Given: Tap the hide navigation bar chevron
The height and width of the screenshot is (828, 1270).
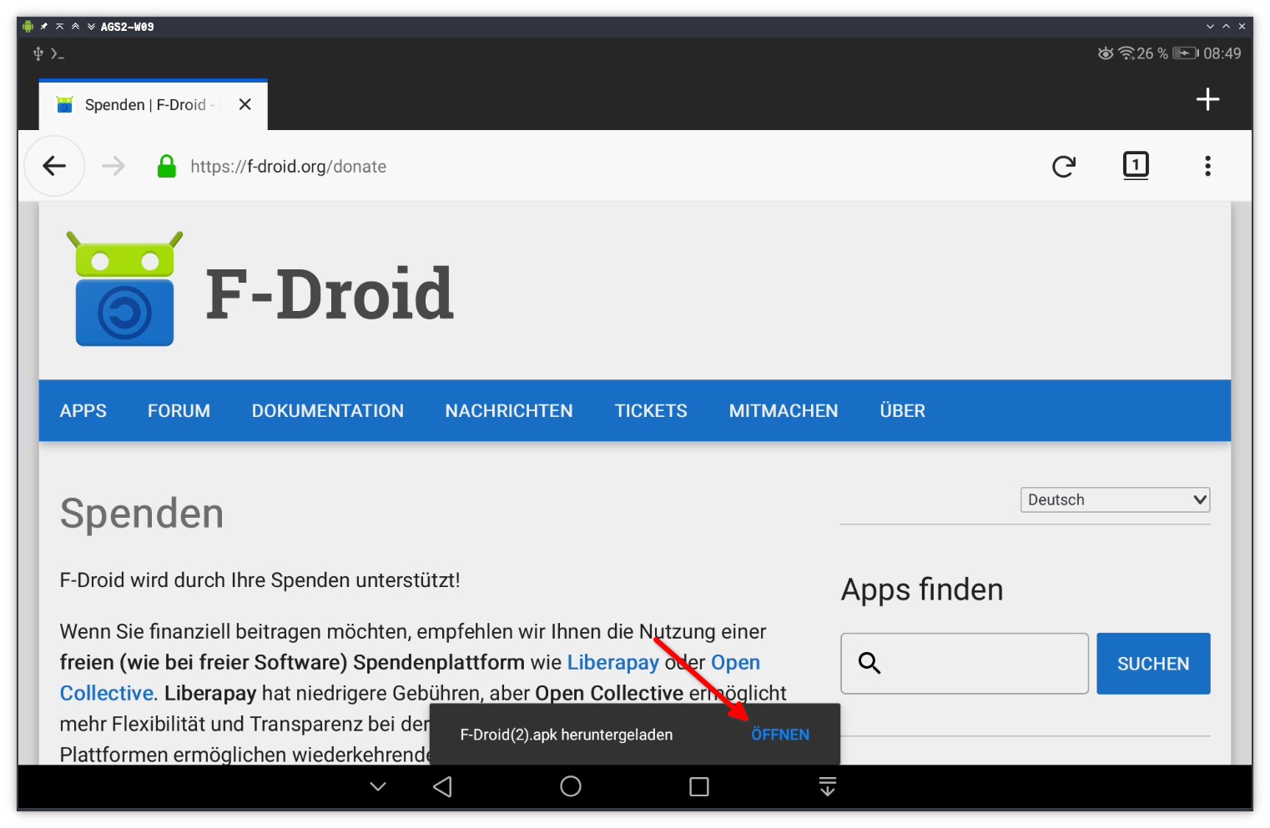Looking at the screenshot, I should click(x=378, y=786).
